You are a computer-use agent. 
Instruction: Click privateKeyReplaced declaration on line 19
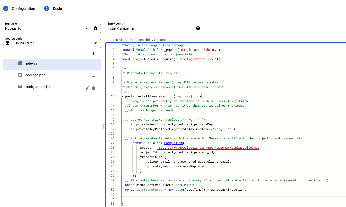153,129
